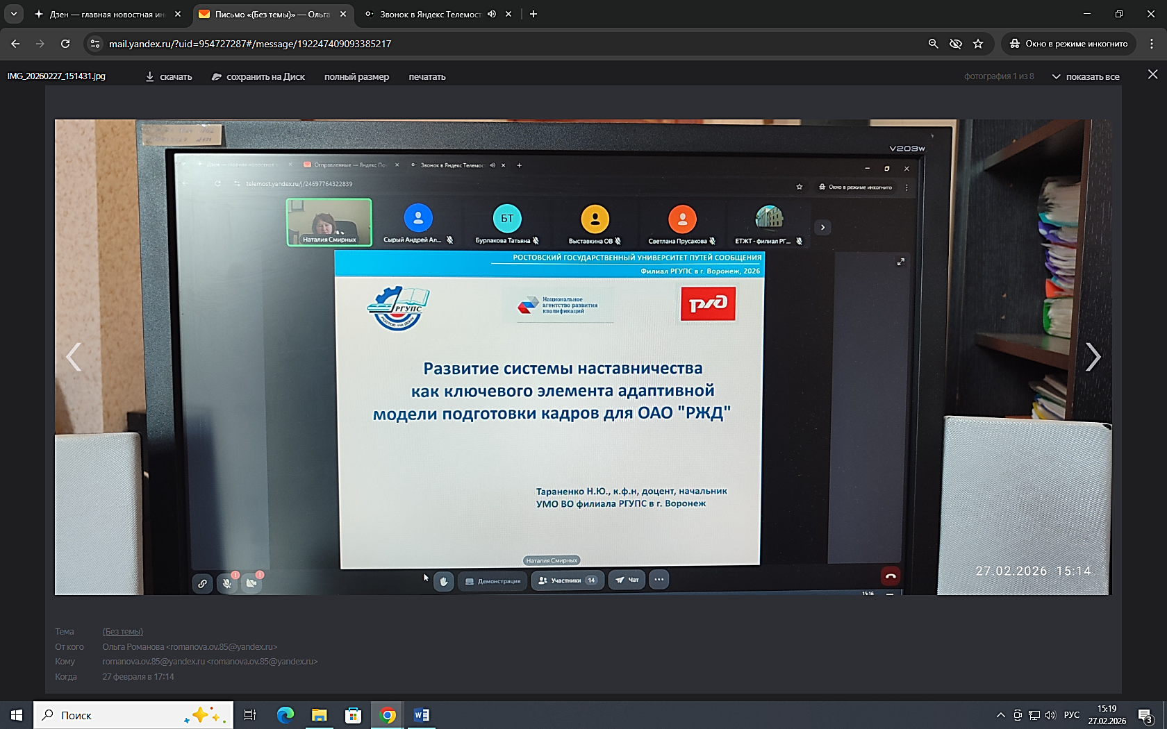Image resolution: width=1167 pixels, height=729 pixels.
Task: Open the tab search dropdown
Action: pos(14,14)
